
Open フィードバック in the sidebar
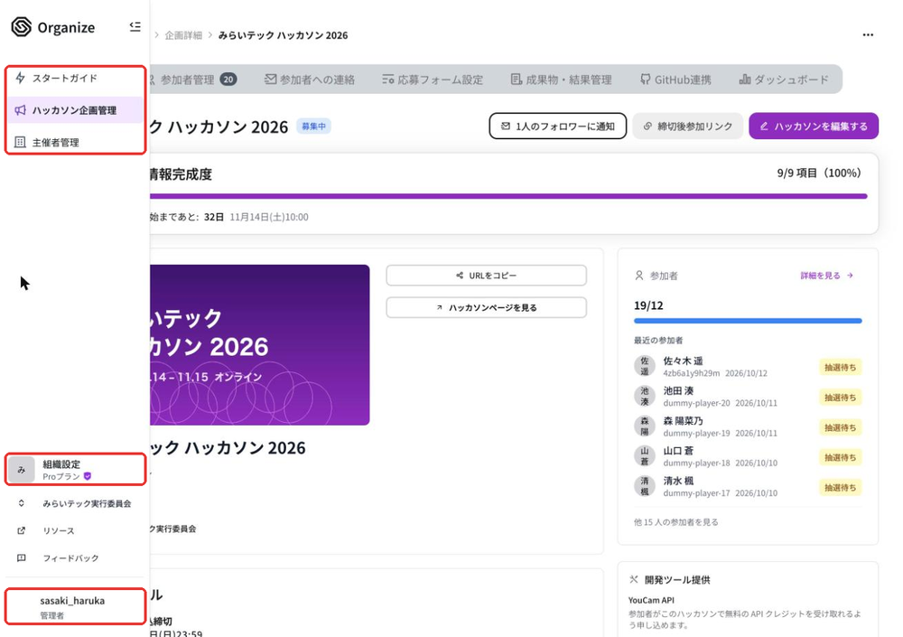click(x=75, y=558)
